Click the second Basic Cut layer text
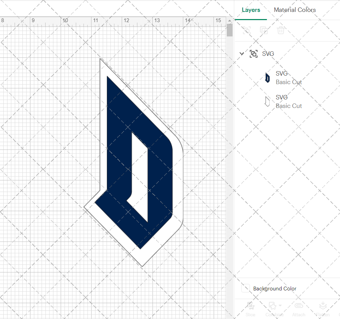340x319 pixels. pos(289,106)
